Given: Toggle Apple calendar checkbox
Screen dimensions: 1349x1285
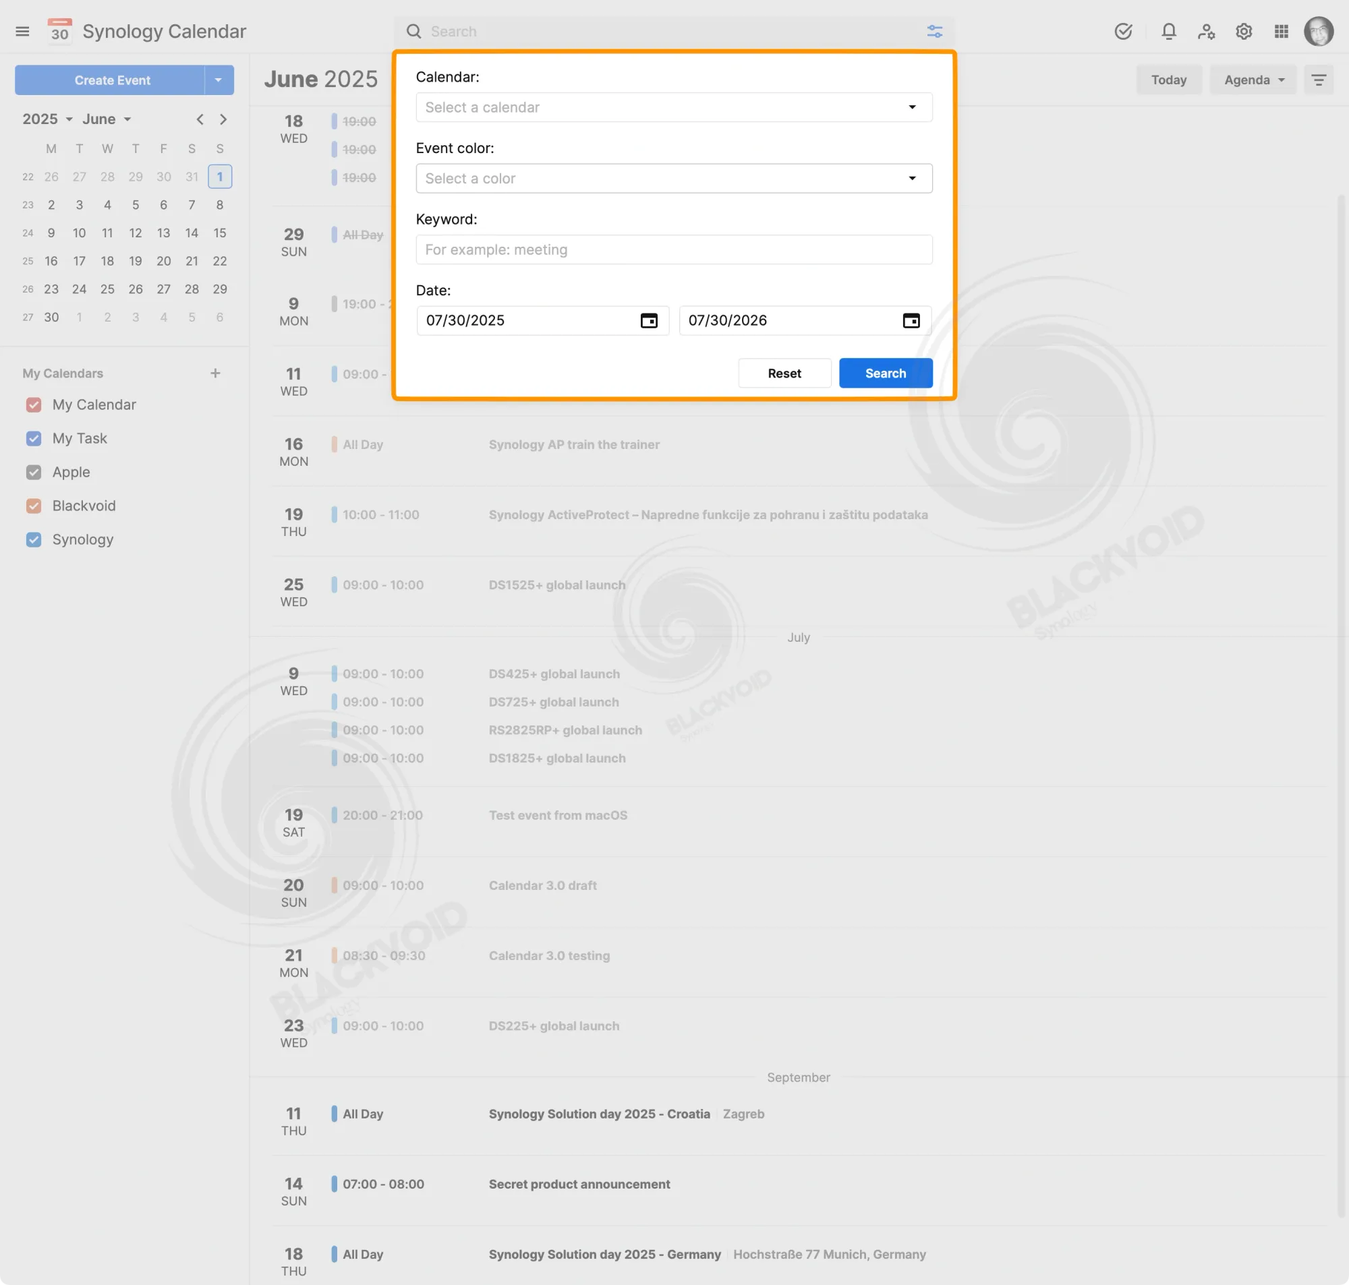Looking at the screenshot, I should (x=34, y=473).
